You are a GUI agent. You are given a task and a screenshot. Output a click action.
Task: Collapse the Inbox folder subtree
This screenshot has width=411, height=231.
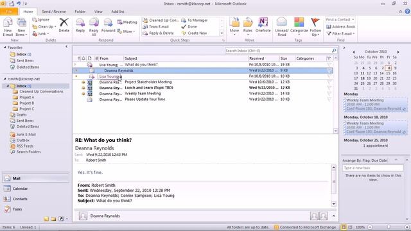click(8, 86)
